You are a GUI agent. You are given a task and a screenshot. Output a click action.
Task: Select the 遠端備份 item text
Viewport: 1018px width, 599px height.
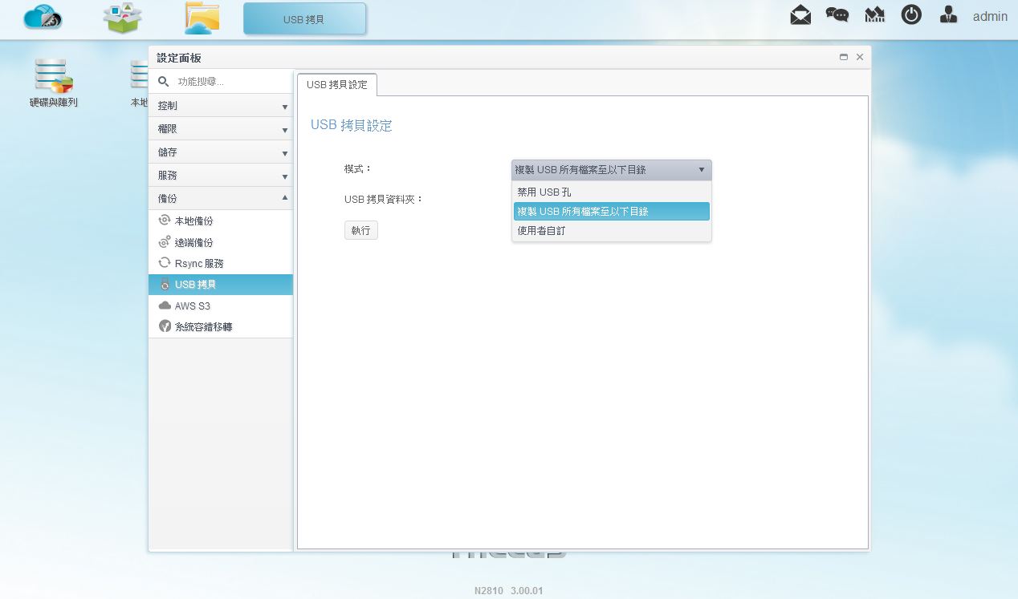pos(194,242)
